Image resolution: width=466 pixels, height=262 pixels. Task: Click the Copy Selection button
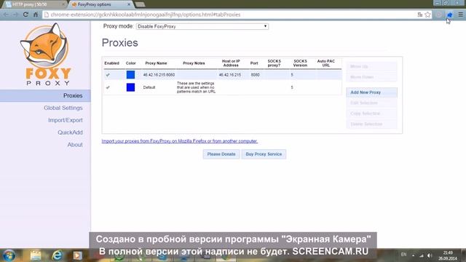click(371, 114)
